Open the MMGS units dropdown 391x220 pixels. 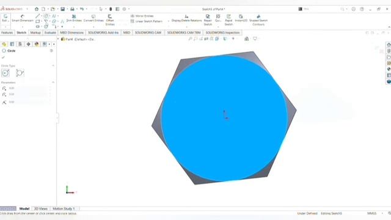382,213
